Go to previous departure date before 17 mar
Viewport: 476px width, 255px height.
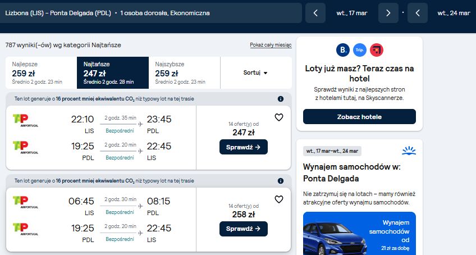tap(315, 13)
